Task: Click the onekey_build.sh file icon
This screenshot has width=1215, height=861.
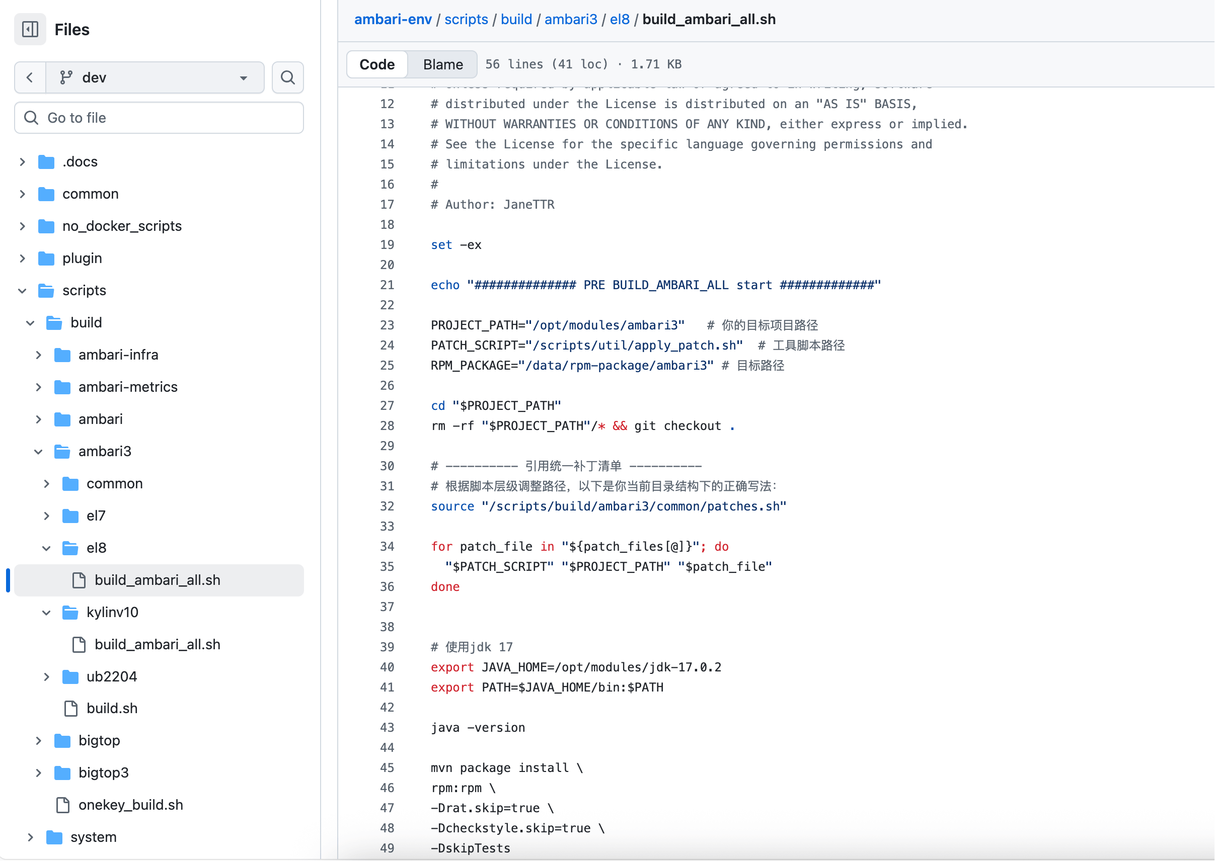Action: (x=63, y=805)
